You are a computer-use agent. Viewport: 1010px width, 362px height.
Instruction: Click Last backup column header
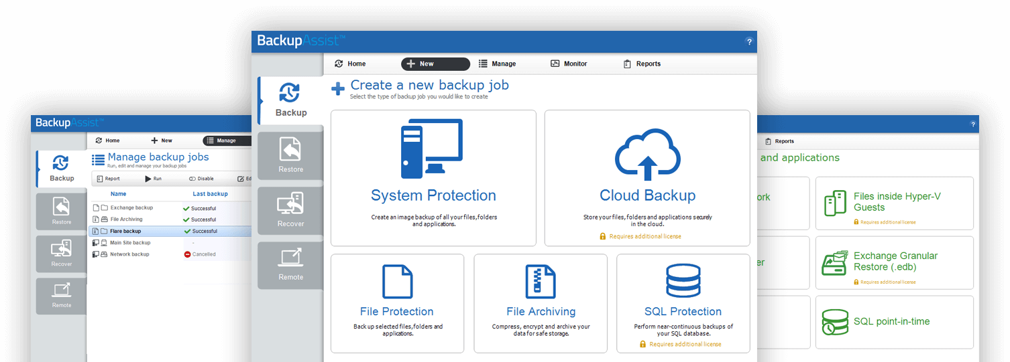tap(210, 194)
